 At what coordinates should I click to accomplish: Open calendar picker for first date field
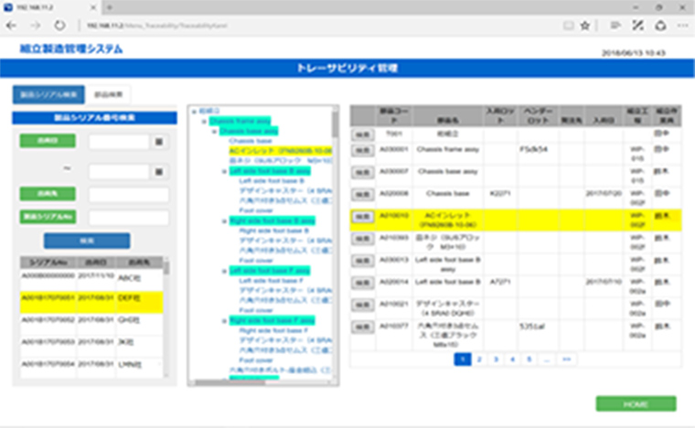[x=159, y=142]
